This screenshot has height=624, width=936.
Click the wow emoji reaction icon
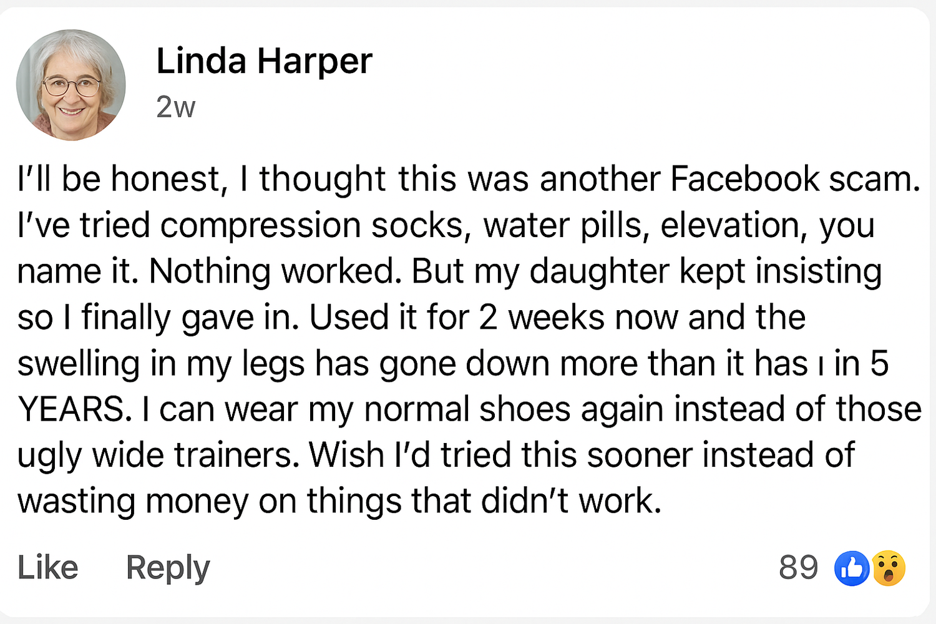tap(889, 568)
